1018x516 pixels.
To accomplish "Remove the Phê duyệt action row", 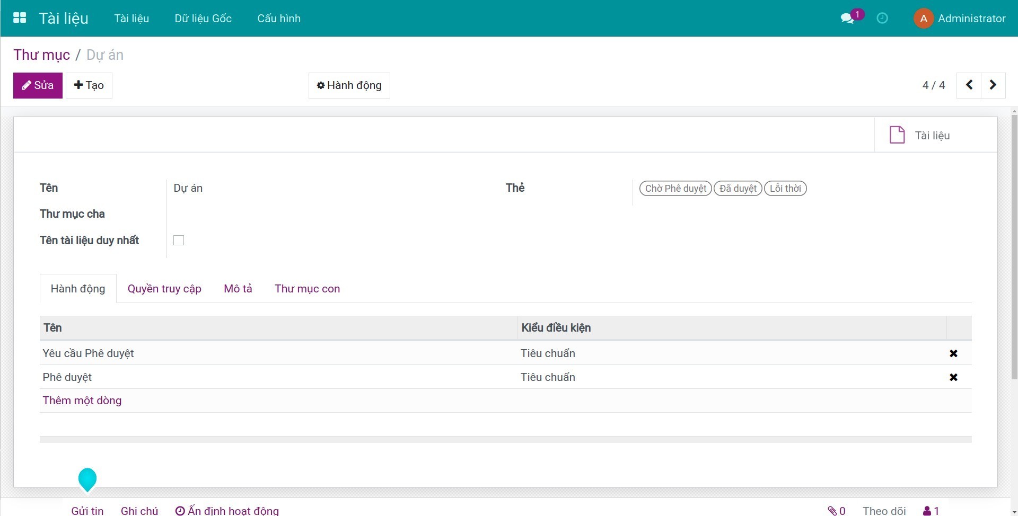I will [x=953, y=377].
